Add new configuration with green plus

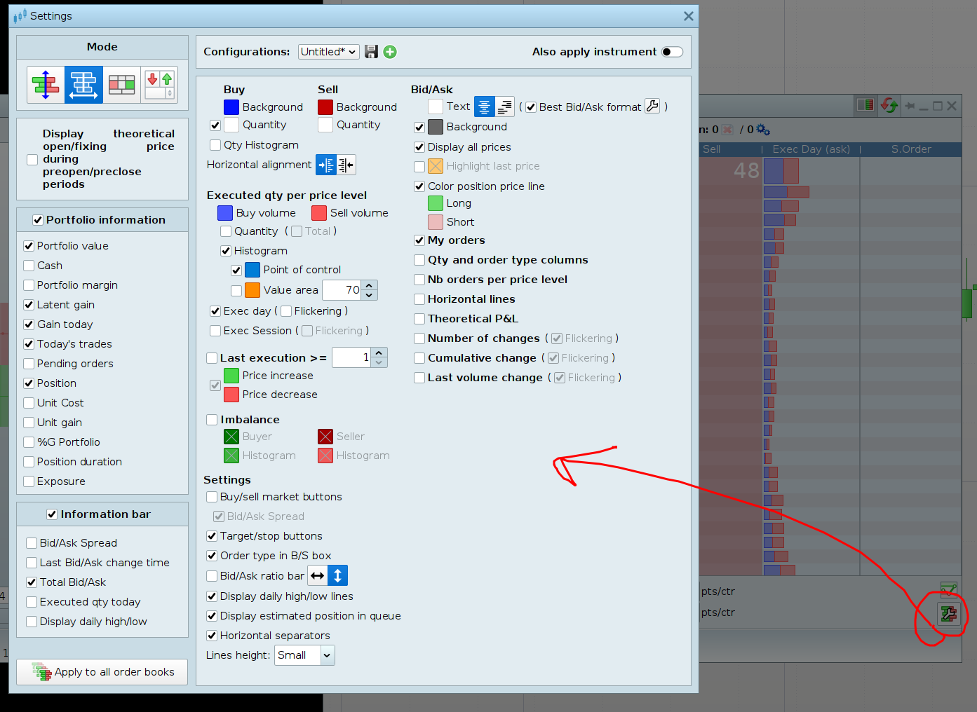(390, 52)
